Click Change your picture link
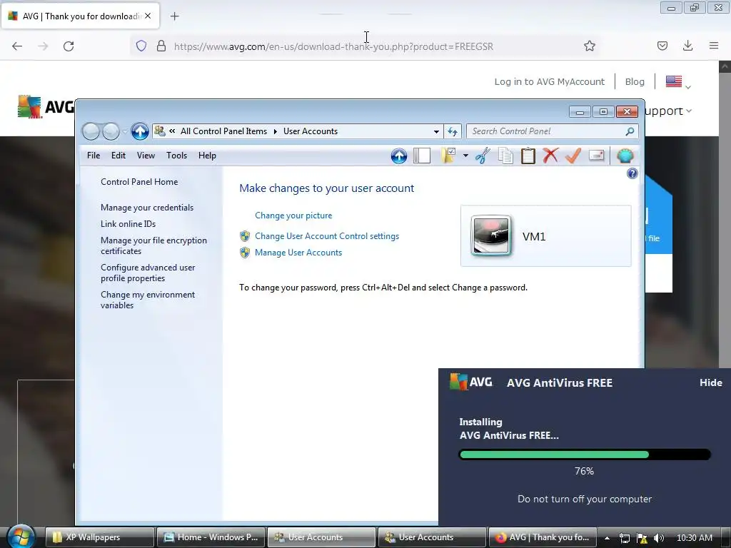731x548 pixels. click(293, 215)
